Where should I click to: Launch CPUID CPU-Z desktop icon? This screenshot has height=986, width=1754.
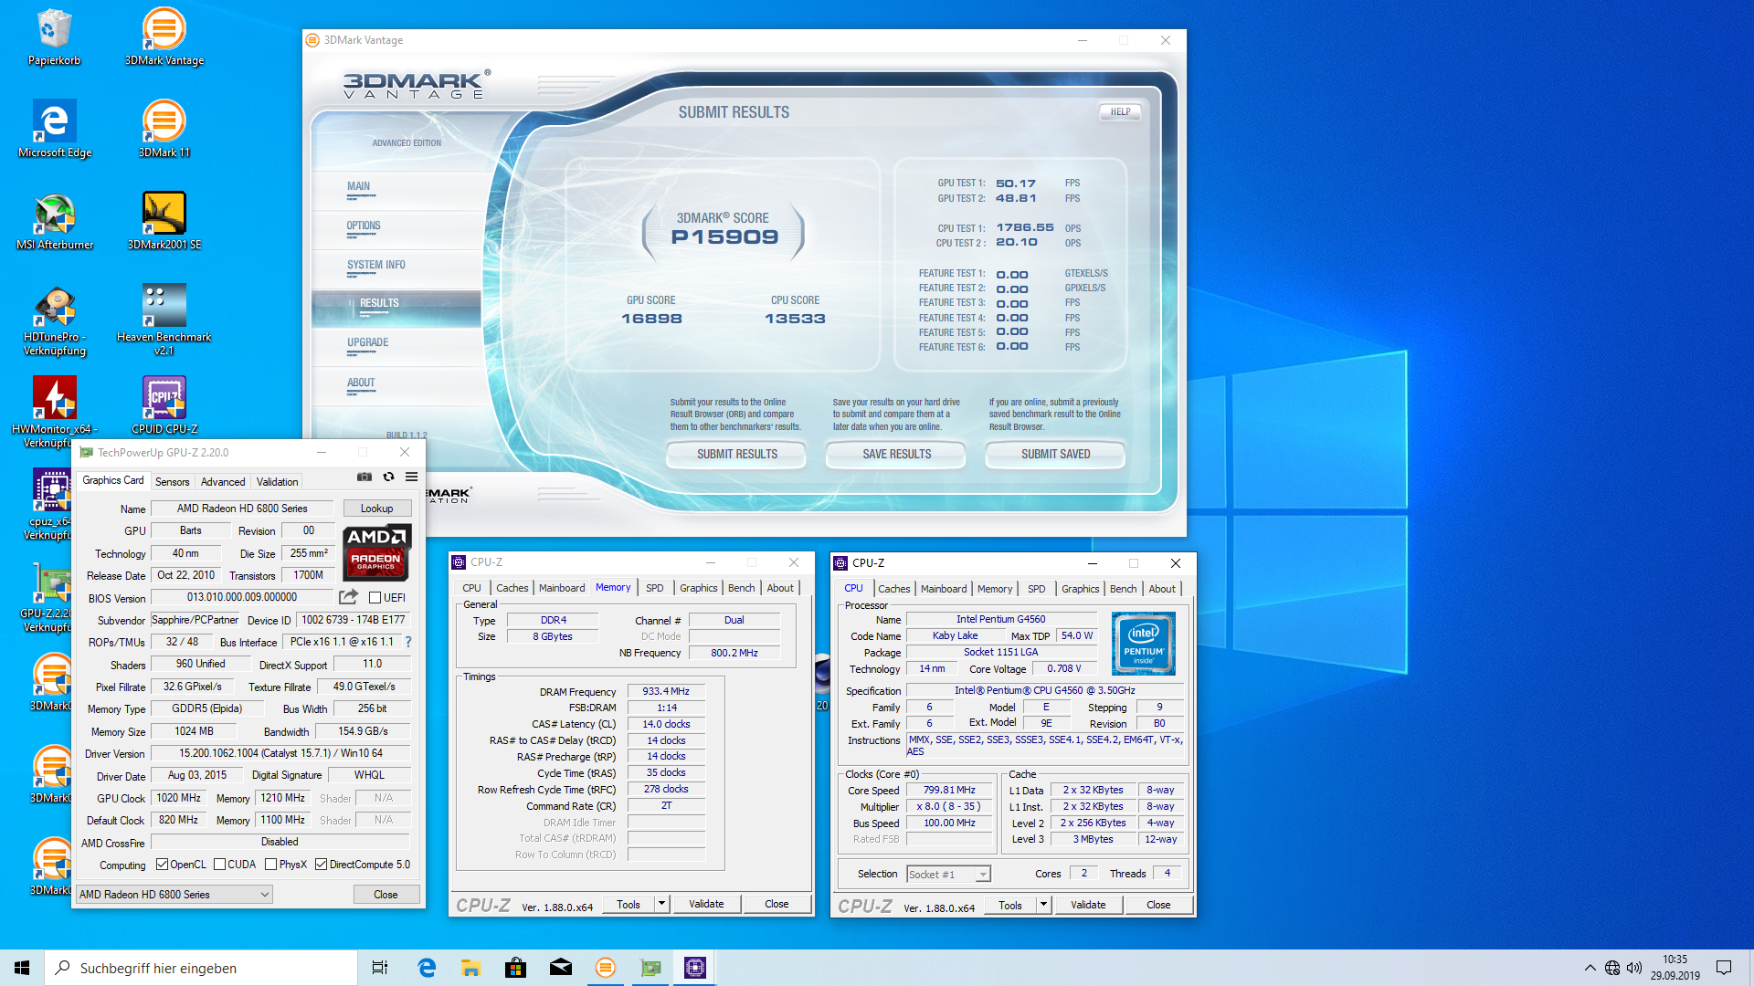[x=164, y=406]
